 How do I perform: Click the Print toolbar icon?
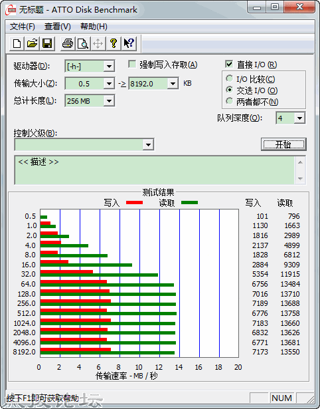click(68, 43)
